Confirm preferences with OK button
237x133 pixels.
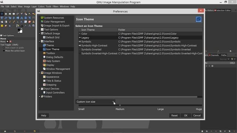(186, 116)
